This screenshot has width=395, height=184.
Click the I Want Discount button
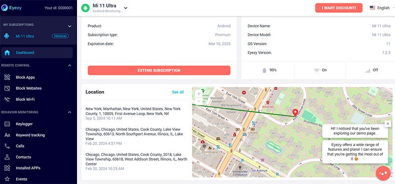point(339,8)
